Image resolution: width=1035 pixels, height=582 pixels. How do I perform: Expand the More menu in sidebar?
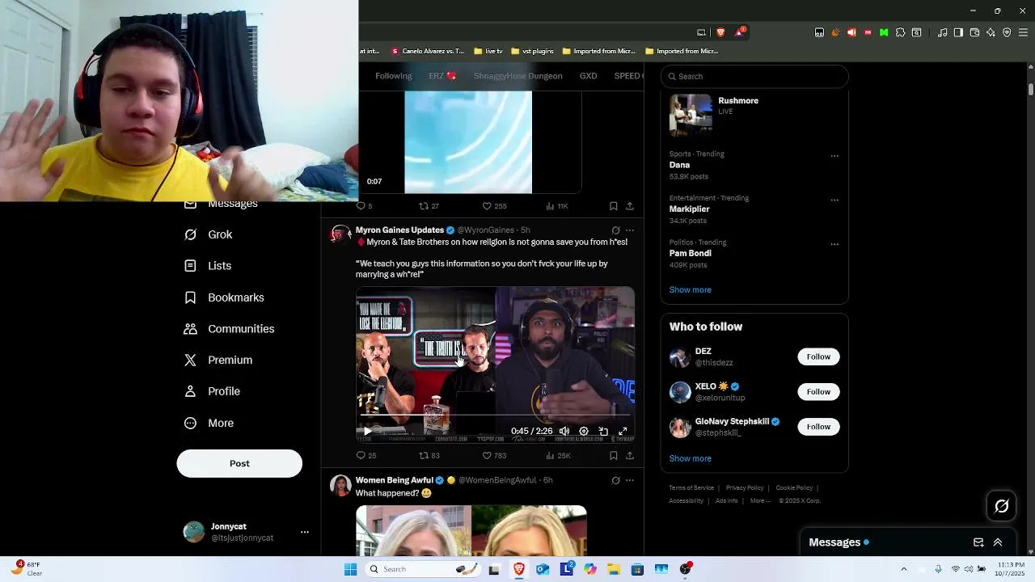209,423
